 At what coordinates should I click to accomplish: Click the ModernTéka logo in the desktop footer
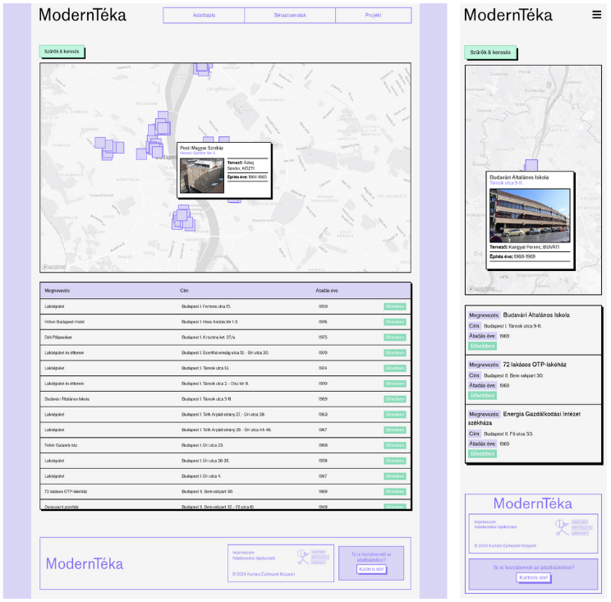coord(85,563)
